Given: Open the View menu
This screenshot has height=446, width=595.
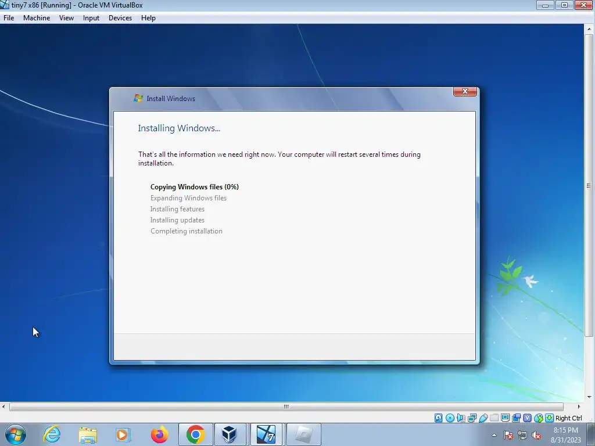Looking at the screenshot, I should coord(66,18).
